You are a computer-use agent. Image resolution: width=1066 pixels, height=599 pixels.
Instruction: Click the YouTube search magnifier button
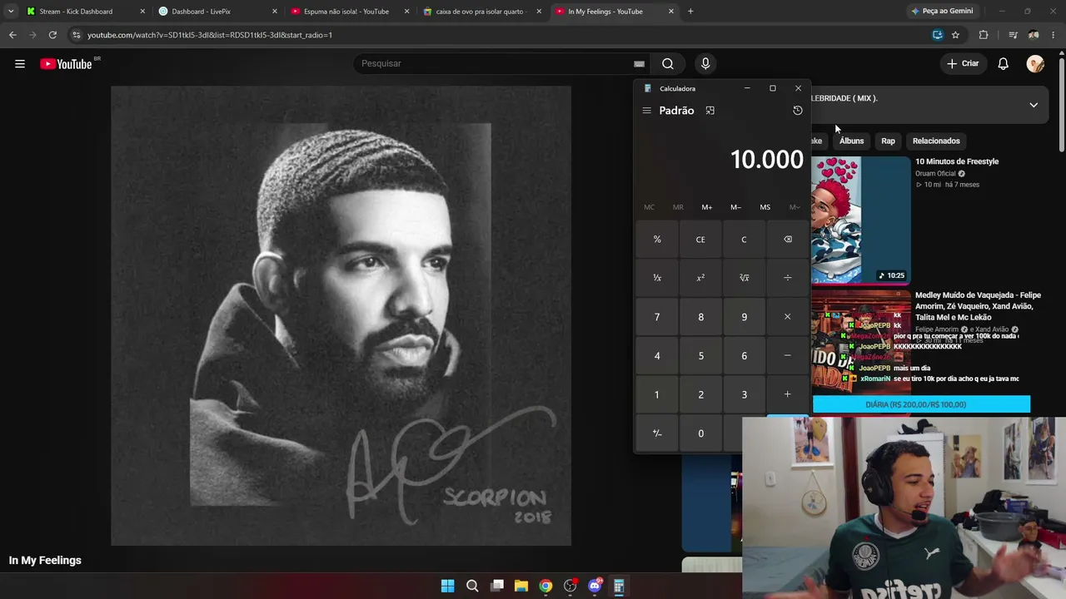click(667, 63)
